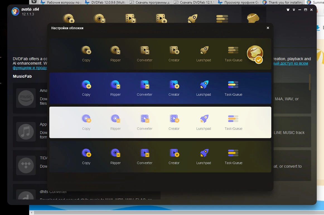Open the Copy module in the main top toolbar
Image resolution: width=324 pixels, height=215 pixels.
(x=69, y=18)
